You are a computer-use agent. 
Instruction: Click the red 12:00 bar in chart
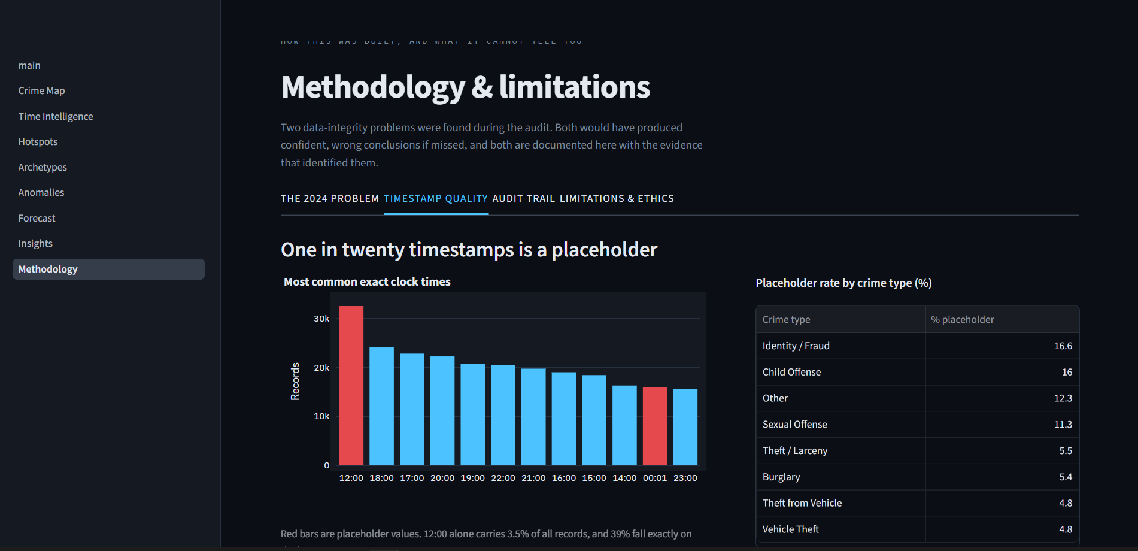(x=351, y=386)
